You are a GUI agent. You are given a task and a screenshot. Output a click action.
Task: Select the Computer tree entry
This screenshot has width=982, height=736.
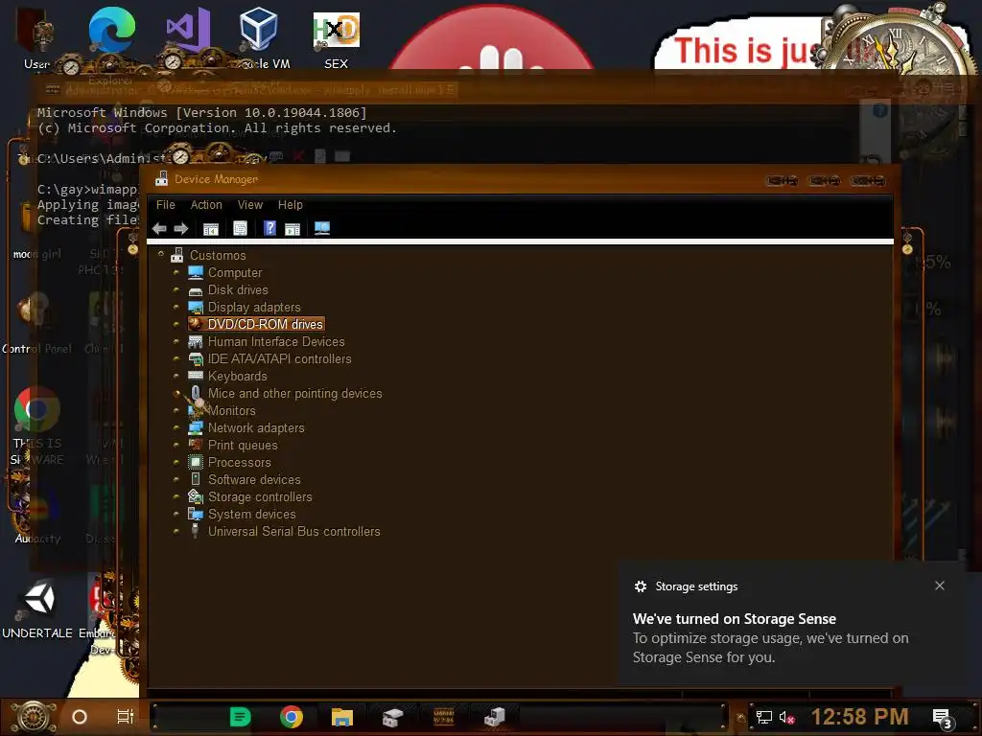click(x=235, y=273)
